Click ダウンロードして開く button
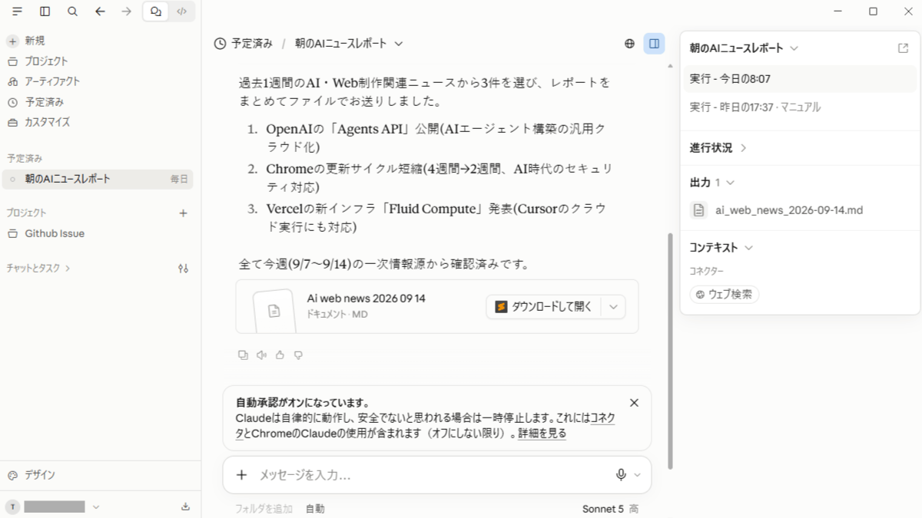922x518 pixels. coord(544,307)
